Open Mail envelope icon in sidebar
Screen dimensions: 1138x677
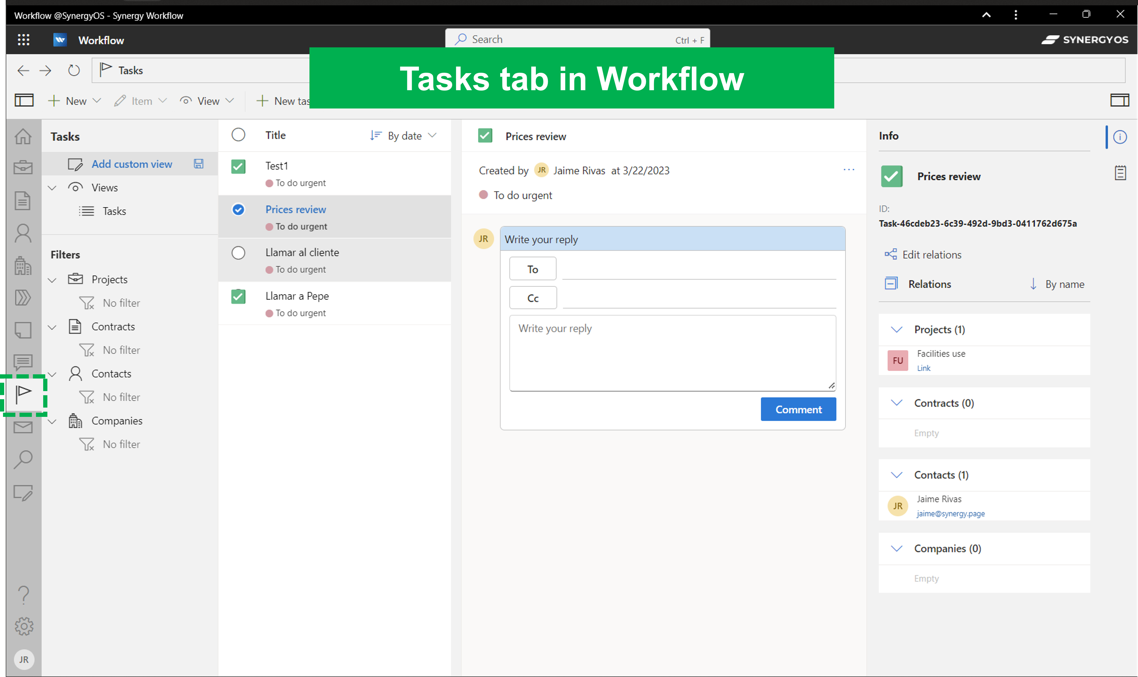(23, 427)
